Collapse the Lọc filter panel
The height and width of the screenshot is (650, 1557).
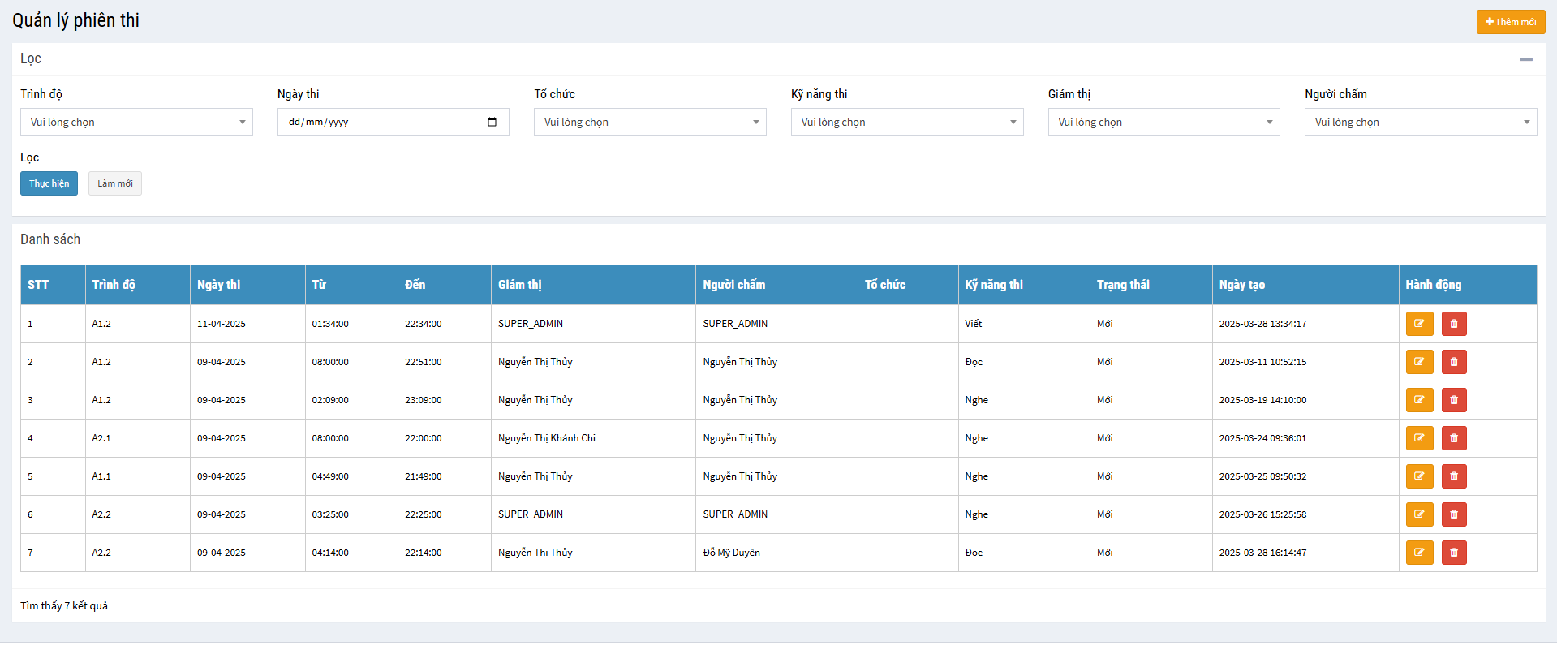coord(1525,59)
